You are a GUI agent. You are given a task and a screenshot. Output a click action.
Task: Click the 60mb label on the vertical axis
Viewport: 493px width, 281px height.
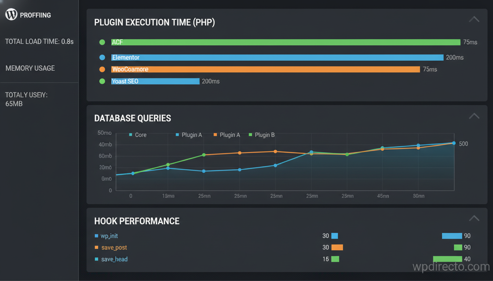tap(105, 156)
